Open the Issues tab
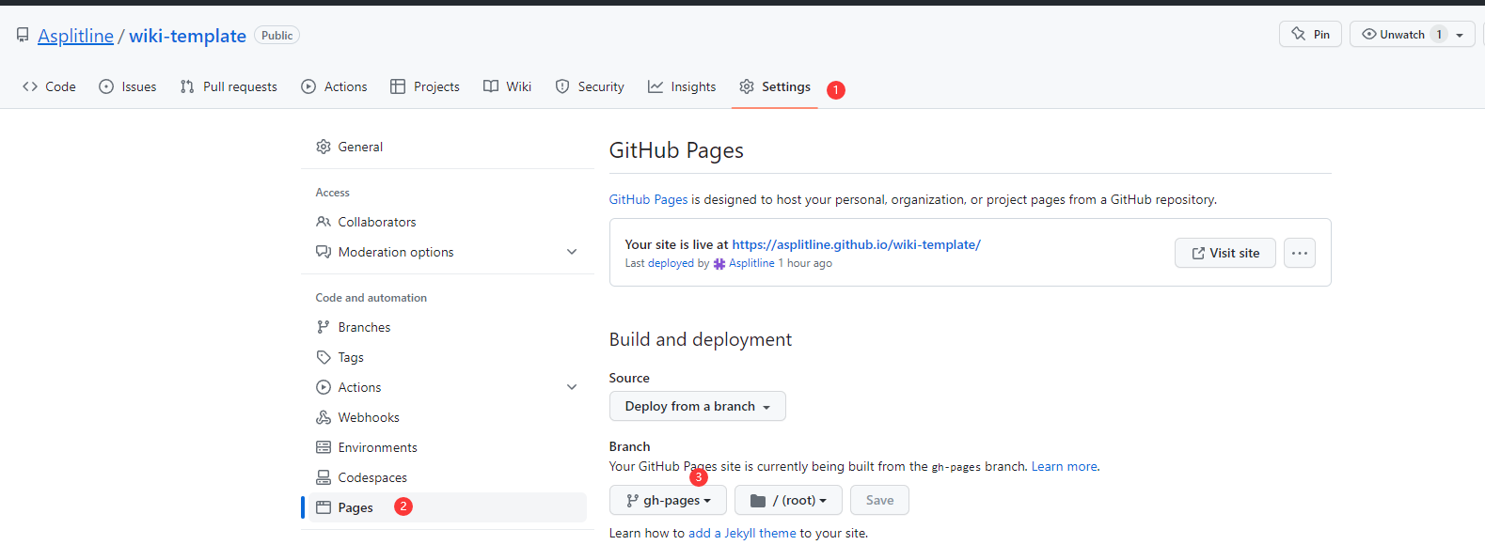 pos(128,86)
